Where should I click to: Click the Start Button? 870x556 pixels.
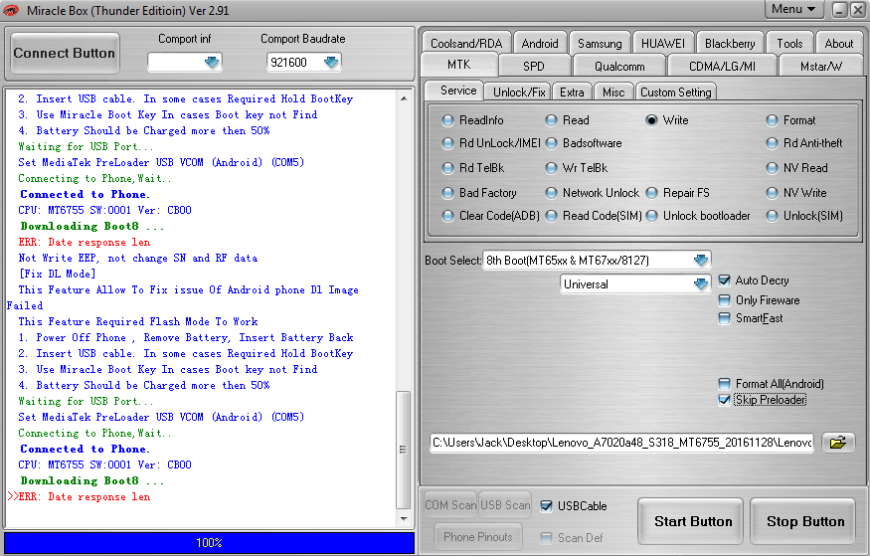pos(692,521)
